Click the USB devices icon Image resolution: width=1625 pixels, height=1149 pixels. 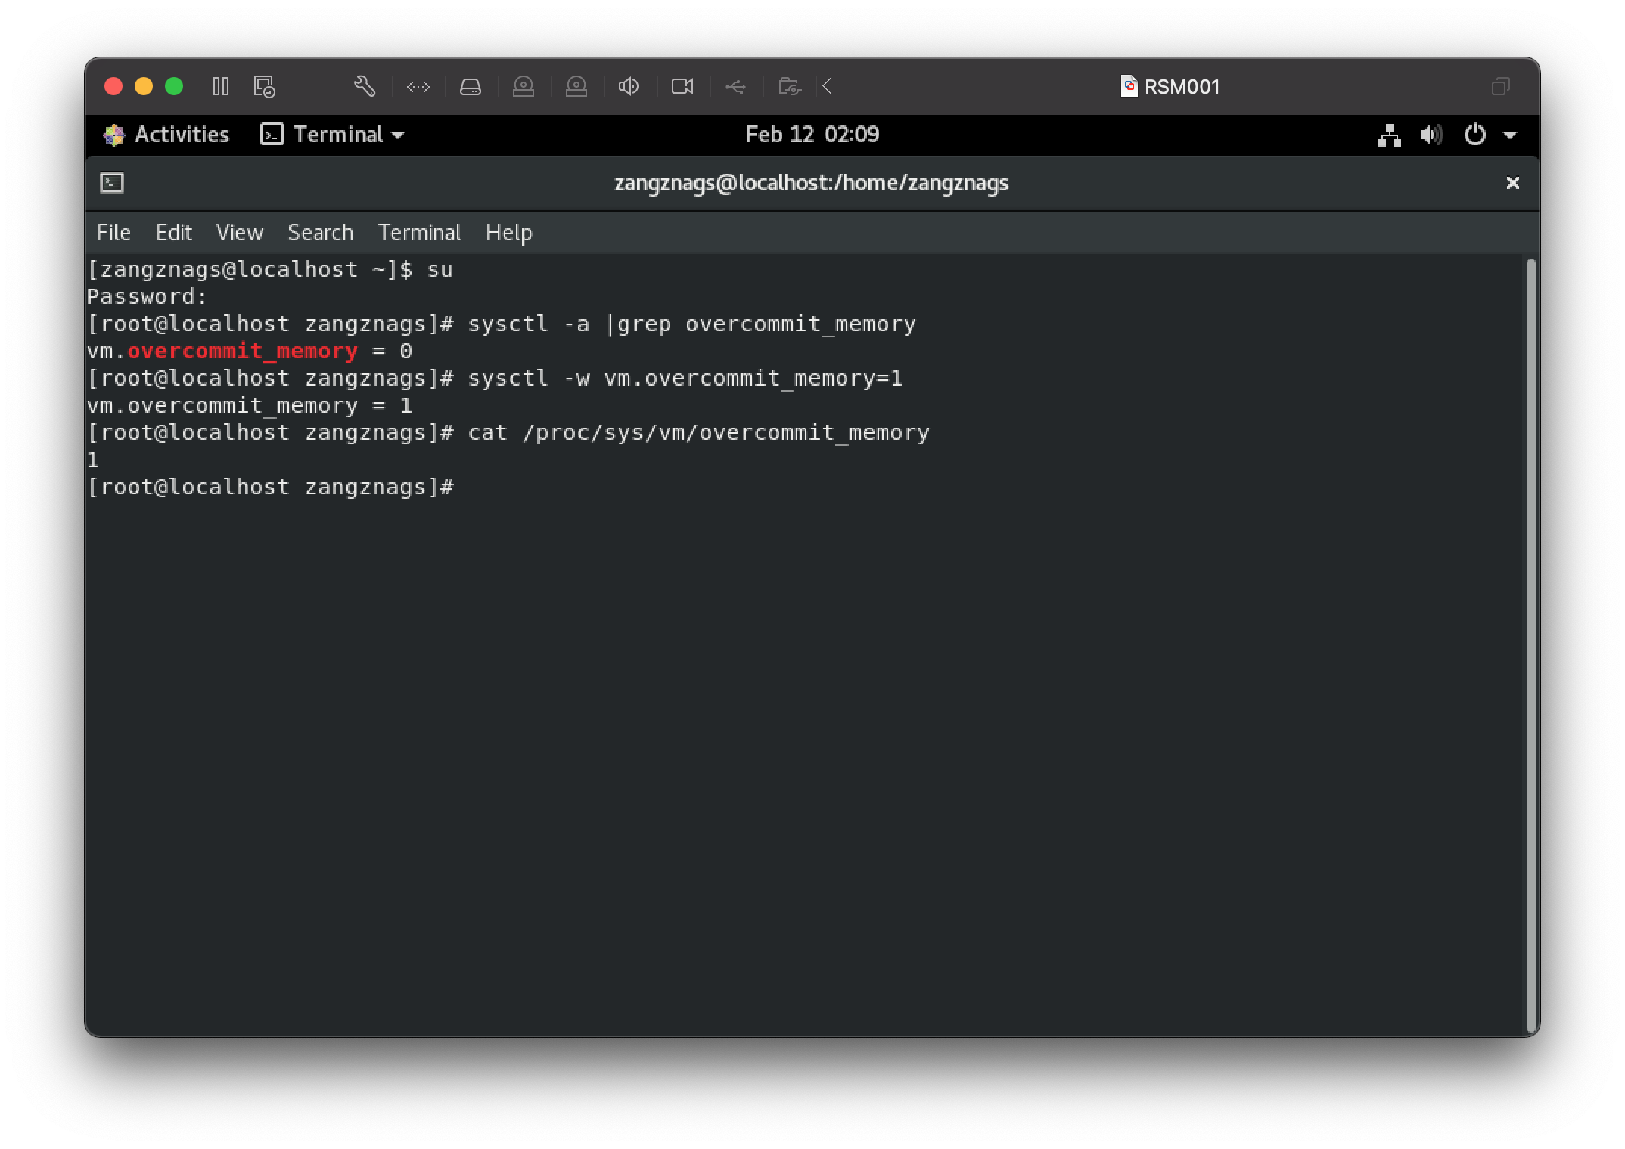click(x=735, y=87)
